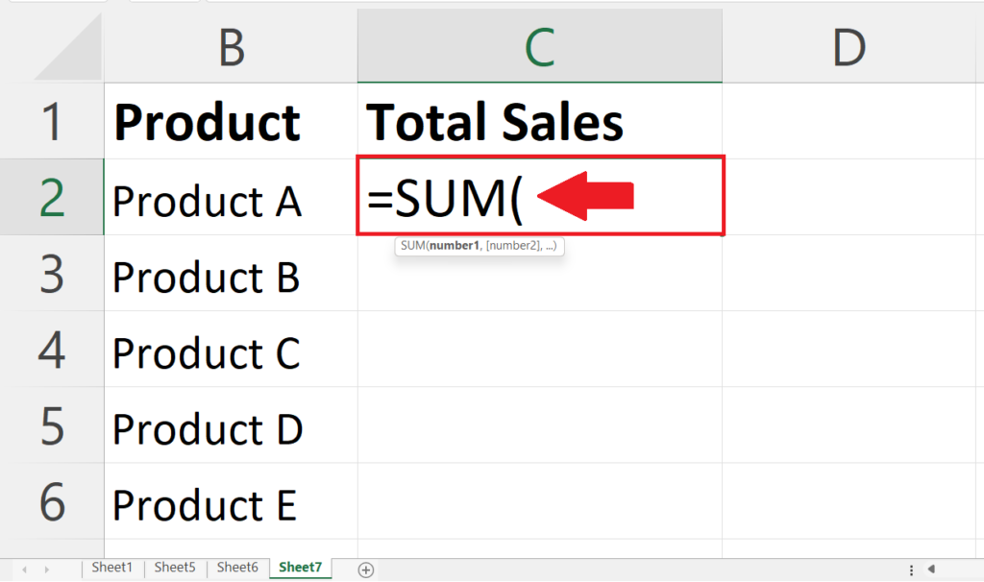Switch to the Sheet5 tab
The width and height of the screenshot is (984, 582).
175,568
